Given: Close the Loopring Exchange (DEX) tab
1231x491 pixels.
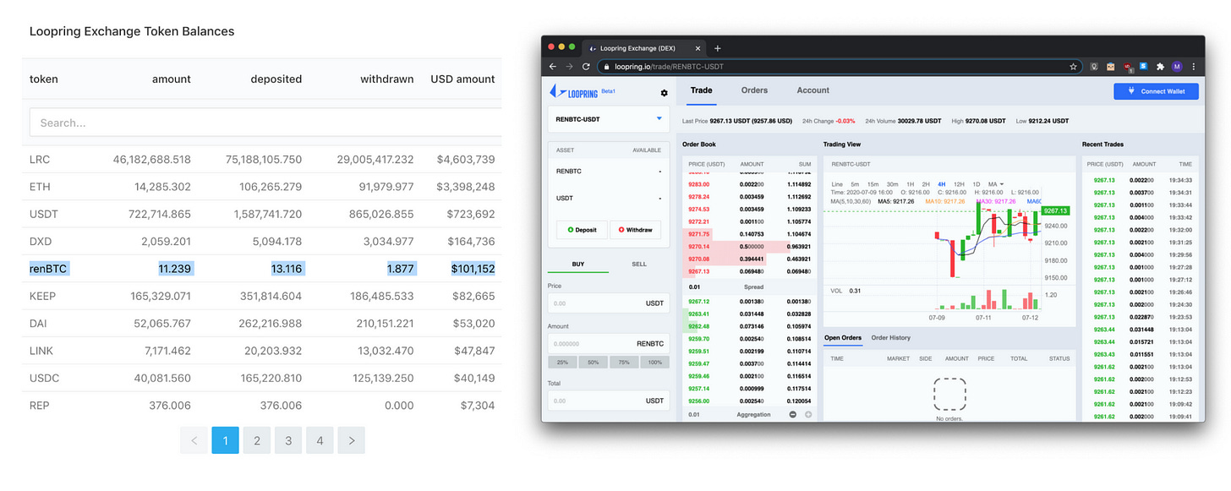Looking at the screenshot, I should [x=697, y=48].
